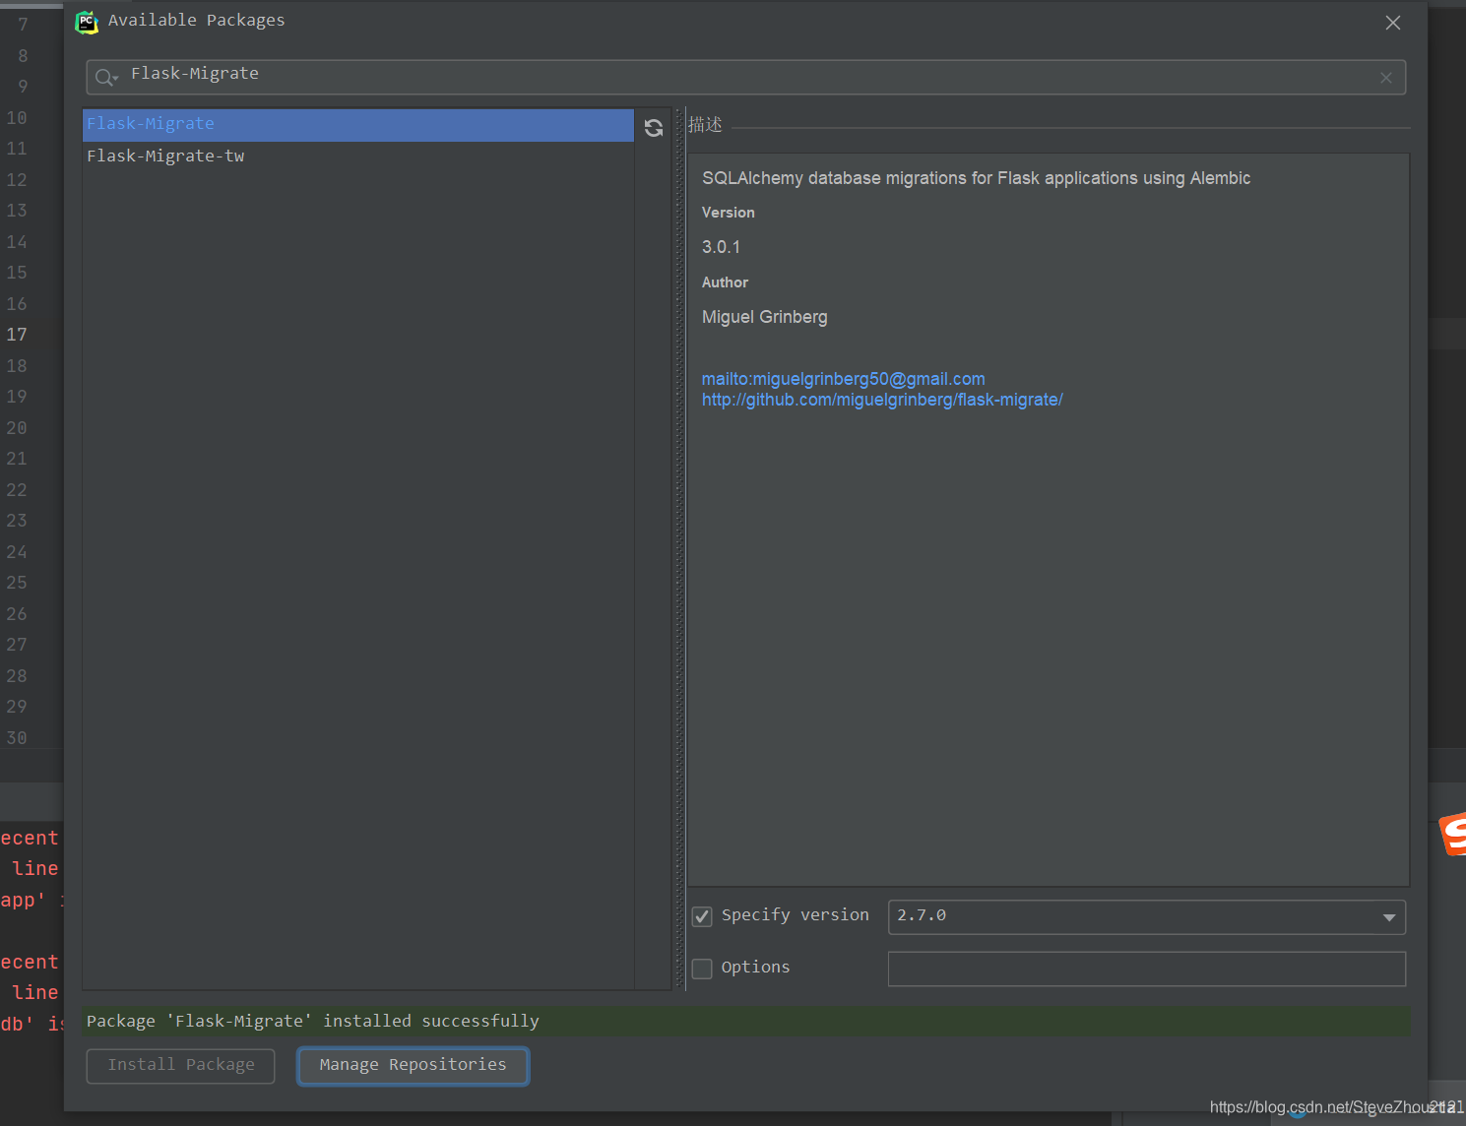Click the Specify version label
This screenshot has width=1466, height=1126.
[x=796, y=915]
